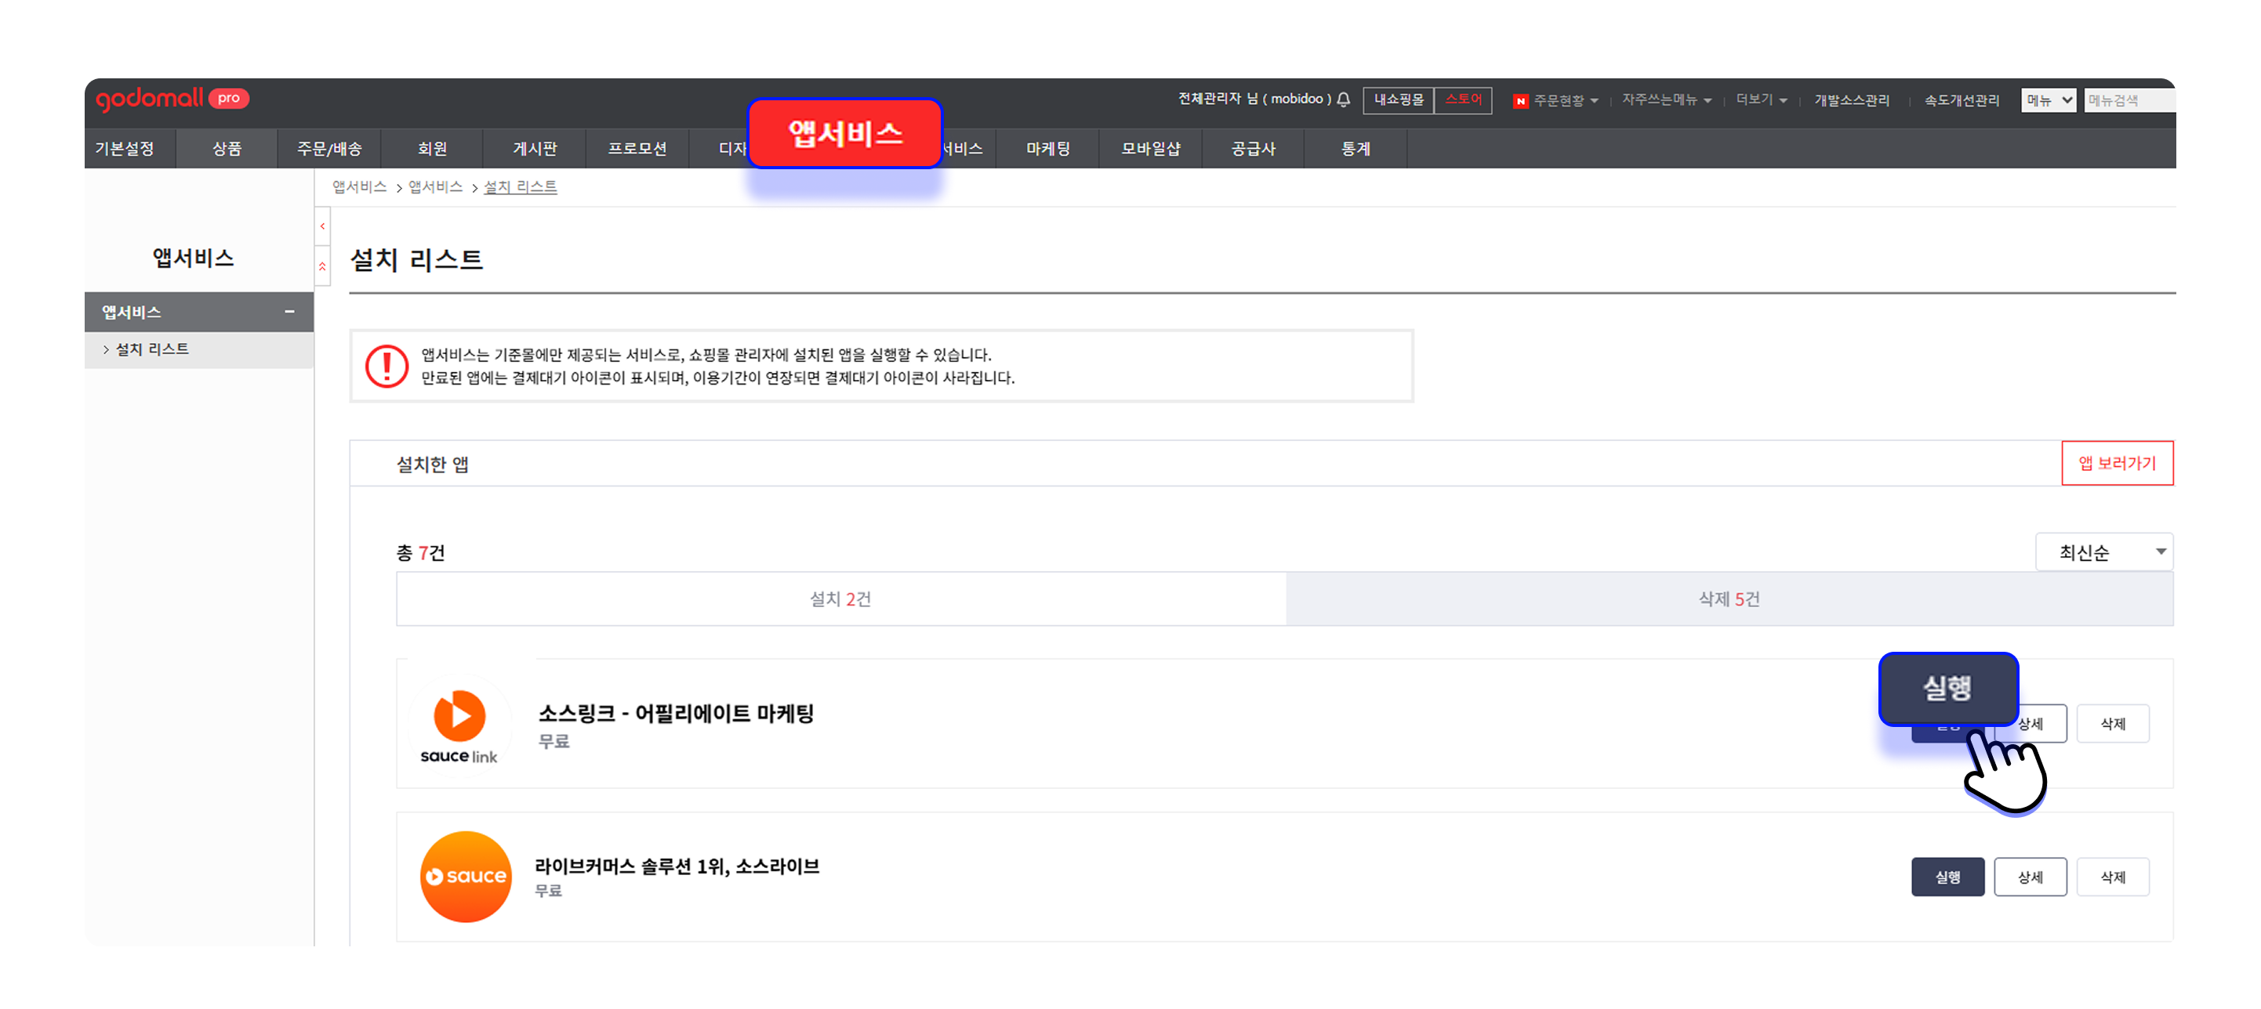Run the 소스라이브 app with 실행
The width and height of the screenshot is (2261, 1009).
[x=1947, y=877]
